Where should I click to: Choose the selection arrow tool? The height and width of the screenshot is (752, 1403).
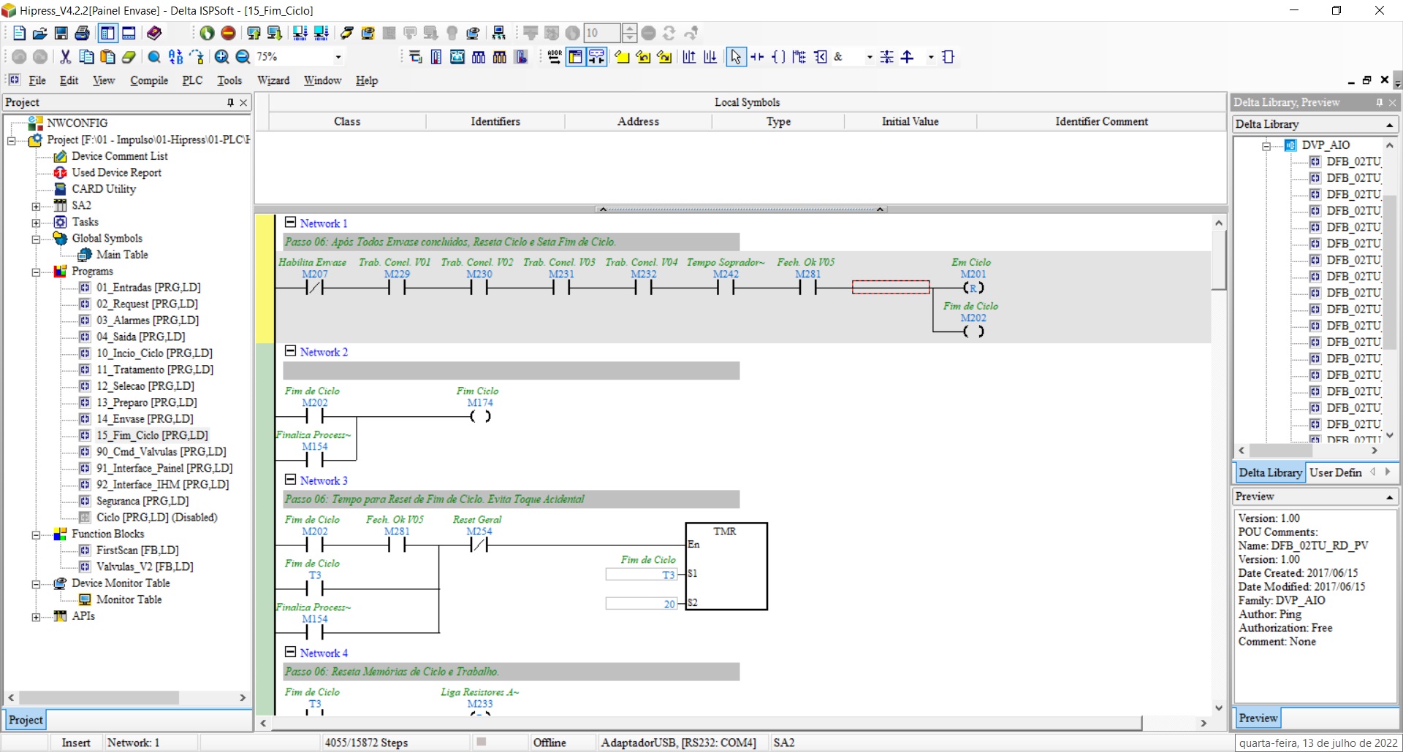point(736,57)
